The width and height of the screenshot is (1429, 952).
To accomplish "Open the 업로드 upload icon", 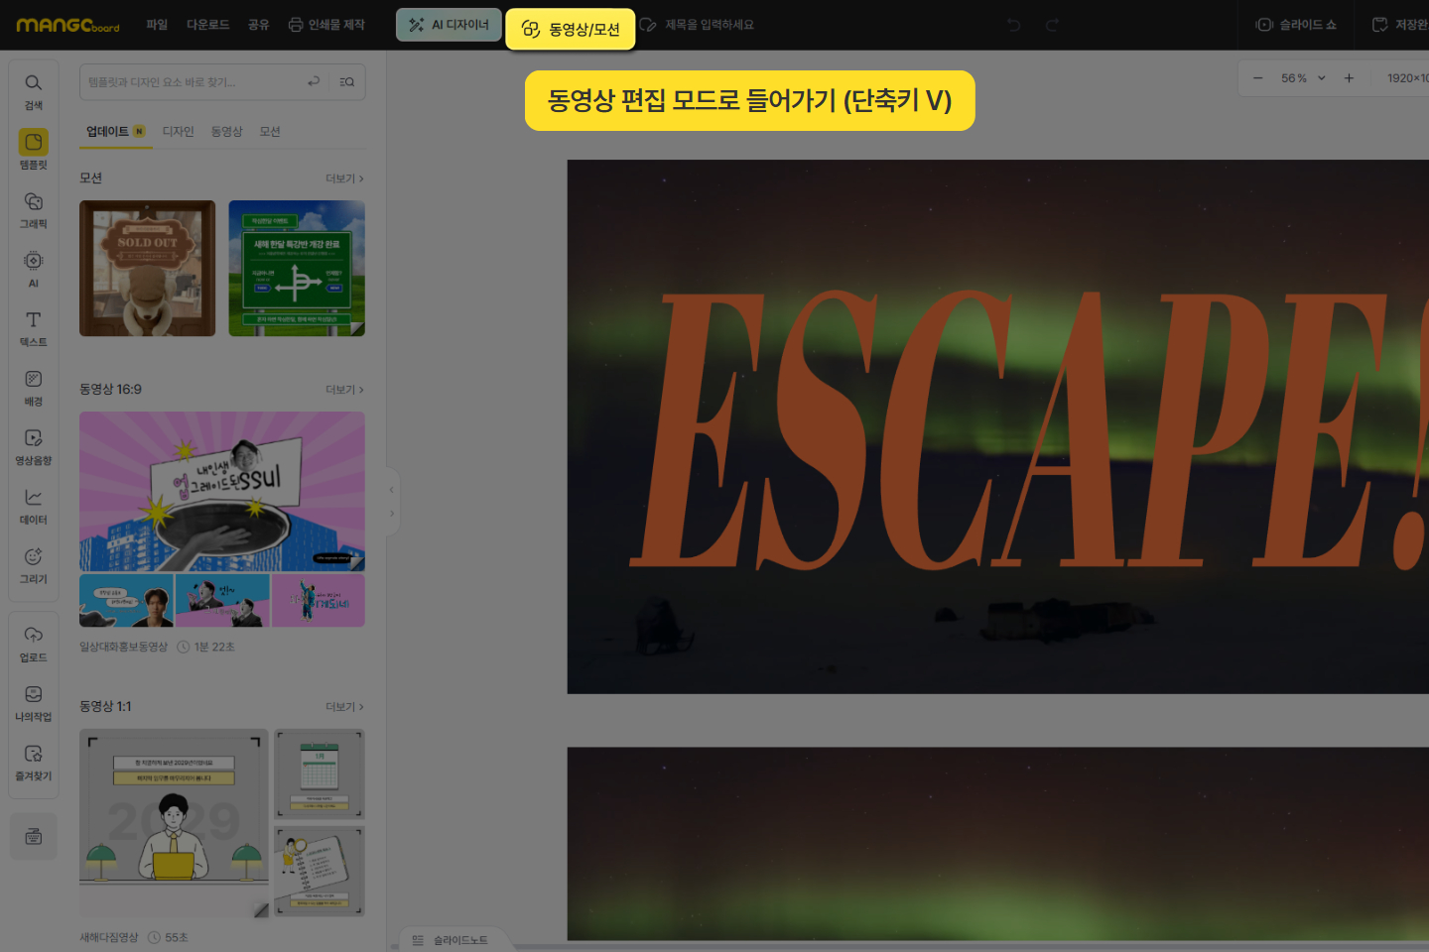I will tap(33, 643).
